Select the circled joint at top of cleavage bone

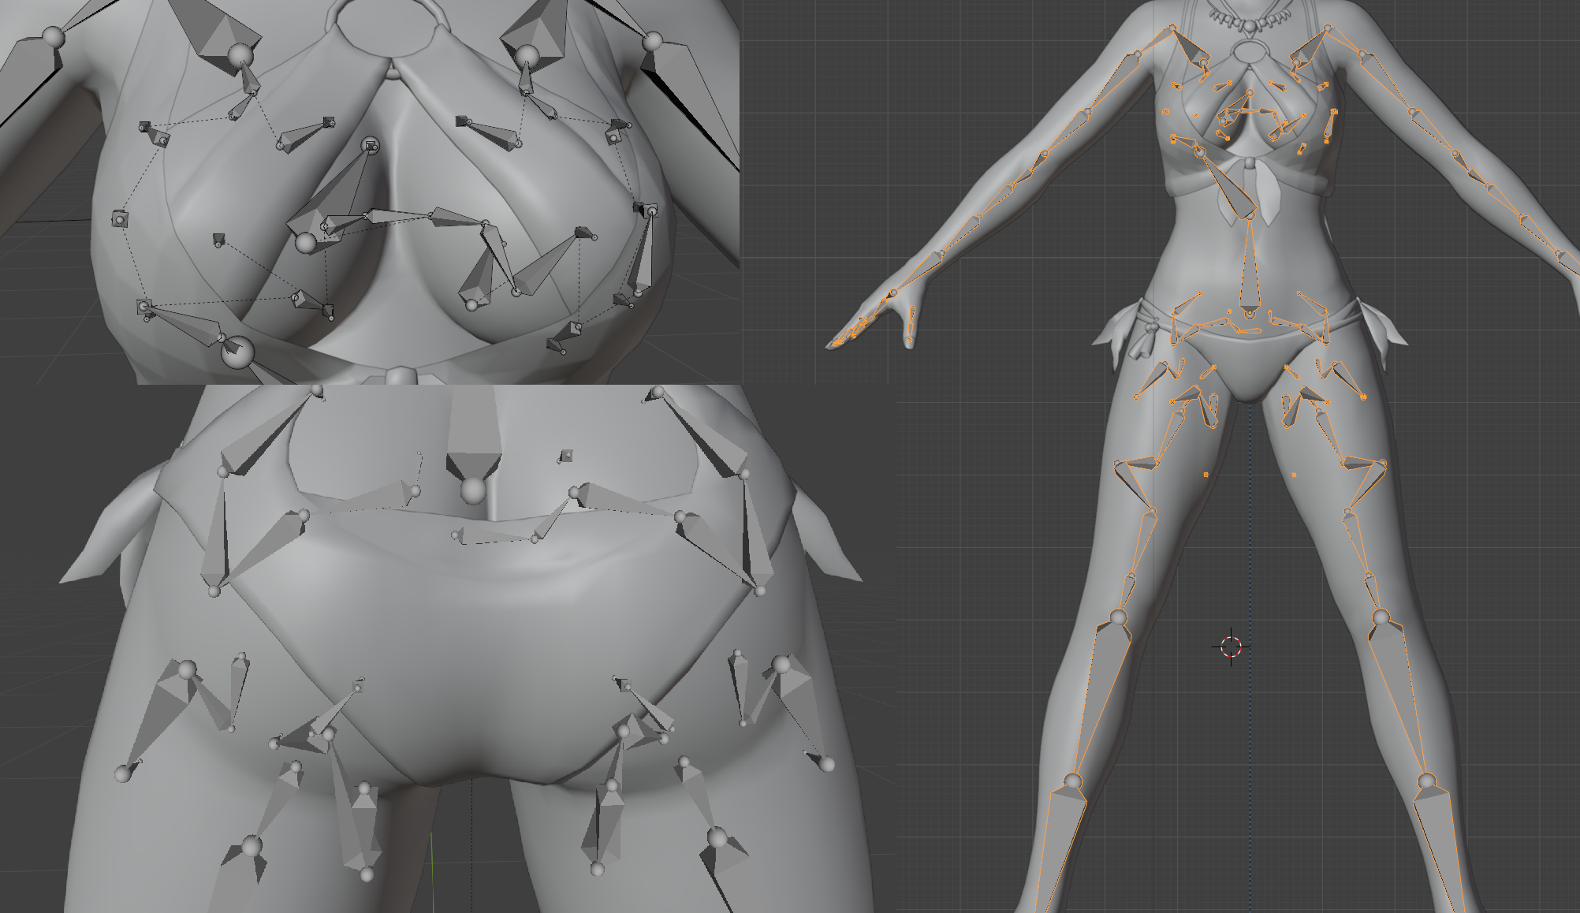coord(370,146)
